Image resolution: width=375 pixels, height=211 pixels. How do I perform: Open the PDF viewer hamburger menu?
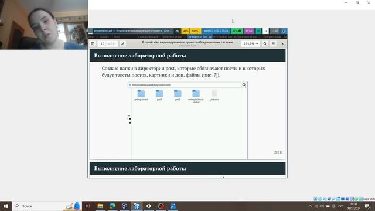[x=273, y=44]
